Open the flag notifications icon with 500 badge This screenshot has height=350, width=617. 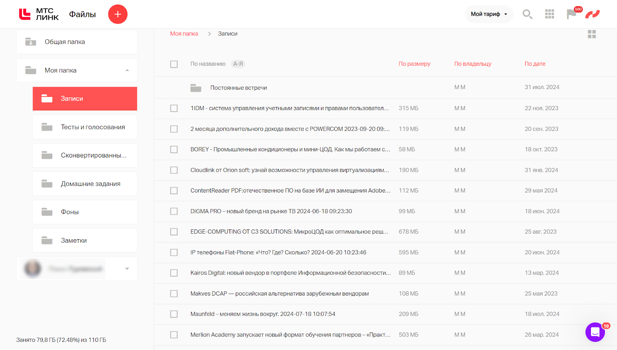(x=571, y=14)
